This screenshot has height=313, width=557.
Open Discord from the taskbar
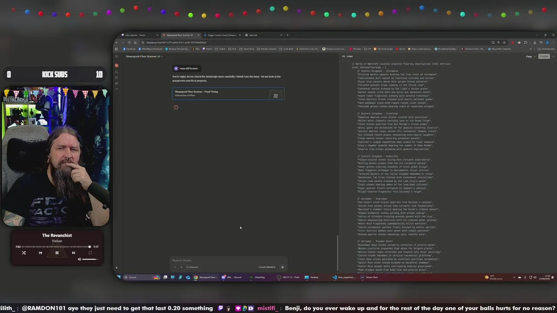232,277
